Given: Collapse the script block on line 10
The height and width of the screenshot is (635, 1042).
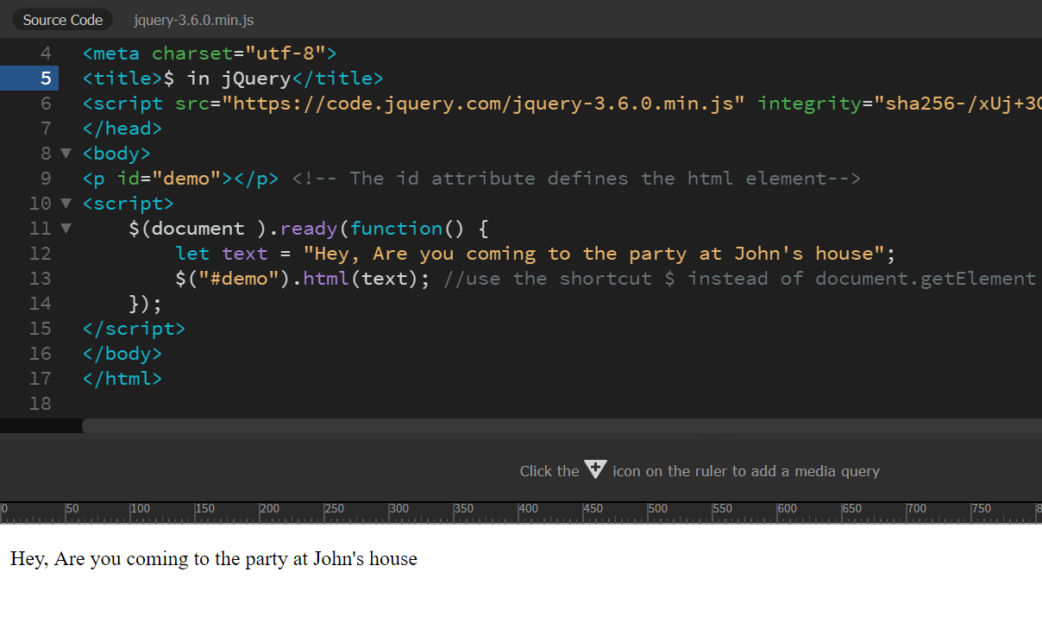Looking at the screenshot, I should (x=66, y=203).
